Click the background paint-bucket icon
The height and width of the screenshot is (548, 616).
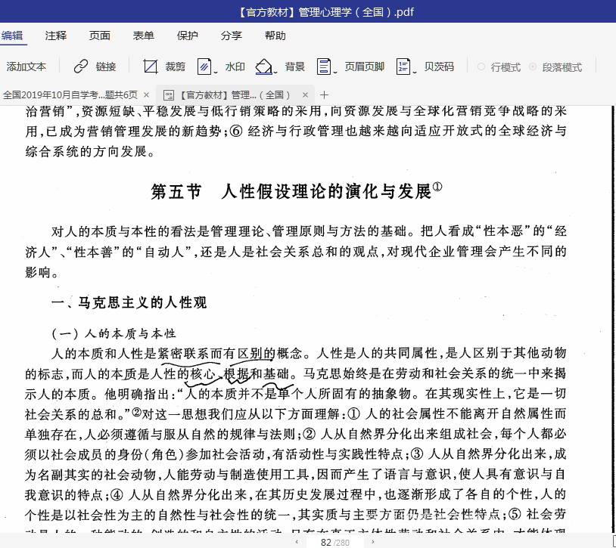[x=263, y=67]
